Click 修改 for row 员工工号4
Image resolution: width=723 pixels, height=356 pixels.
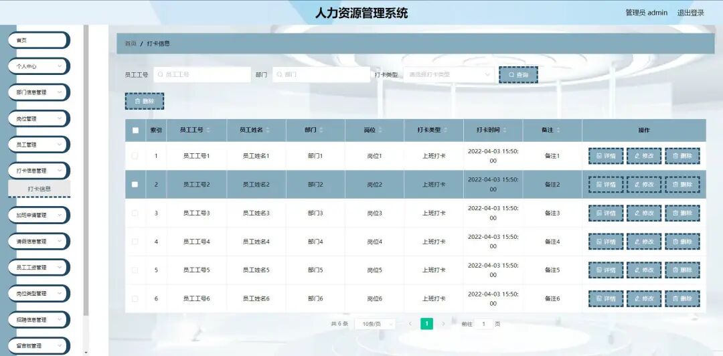[x=644, y=242]
